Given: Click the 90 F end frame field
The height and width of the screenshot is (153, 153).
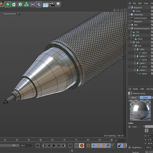Looking at the screenshot, I should (x=27, y=146).
